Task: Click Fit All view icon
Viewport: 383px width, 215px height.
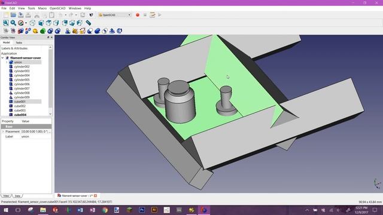Action: [6, 23]
